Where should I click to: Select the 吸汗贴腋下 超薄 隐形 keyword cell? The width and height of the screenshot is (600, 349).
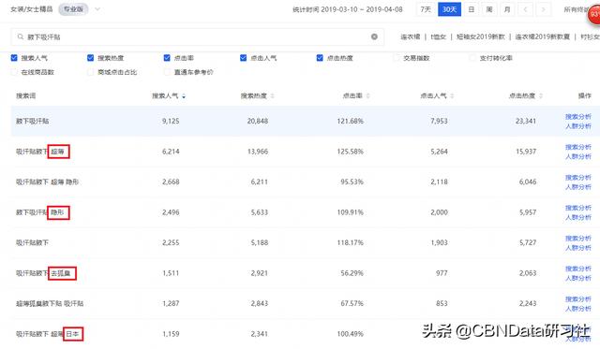click(x=48, y=182)
